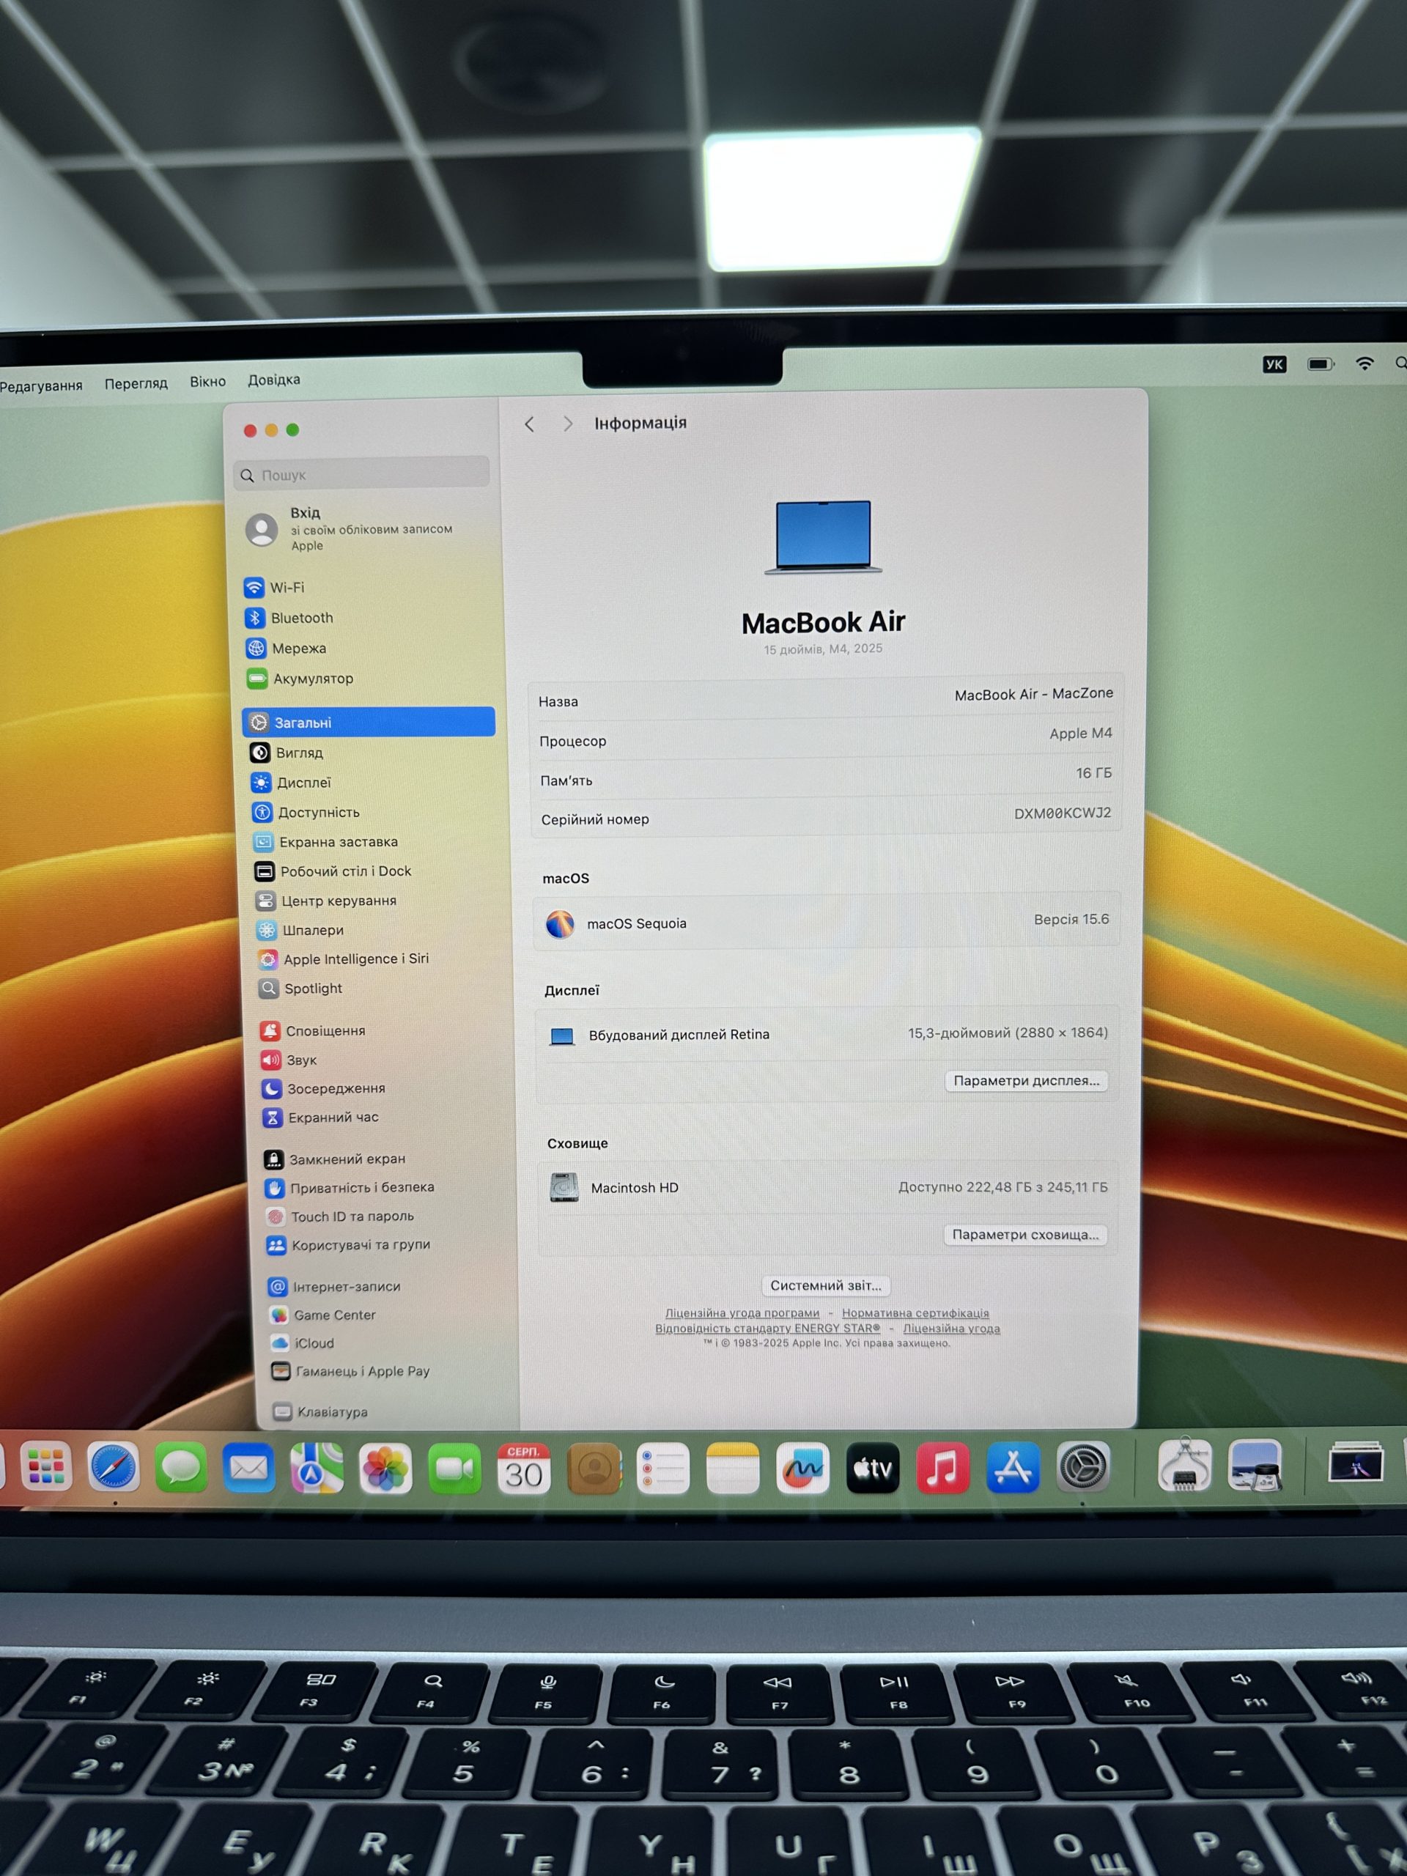Viewport: 1407px width, 1876px height.
Task: Open Freeform from the Dock
Action: (x=802, y=1468)
